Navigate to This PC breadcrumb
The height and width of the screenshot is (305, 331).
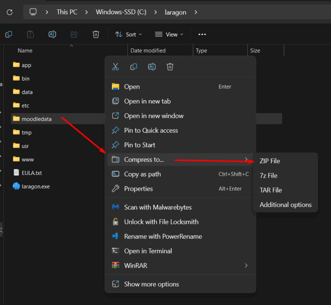[67, 12]
